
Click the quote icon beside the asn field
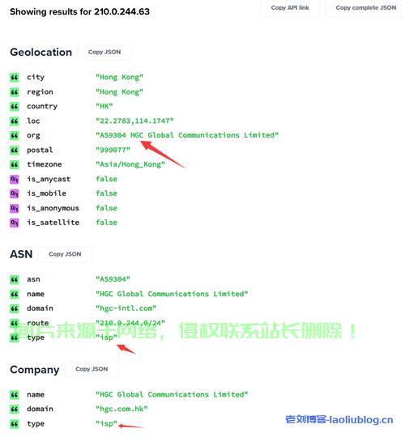click(x=15, y=279)
